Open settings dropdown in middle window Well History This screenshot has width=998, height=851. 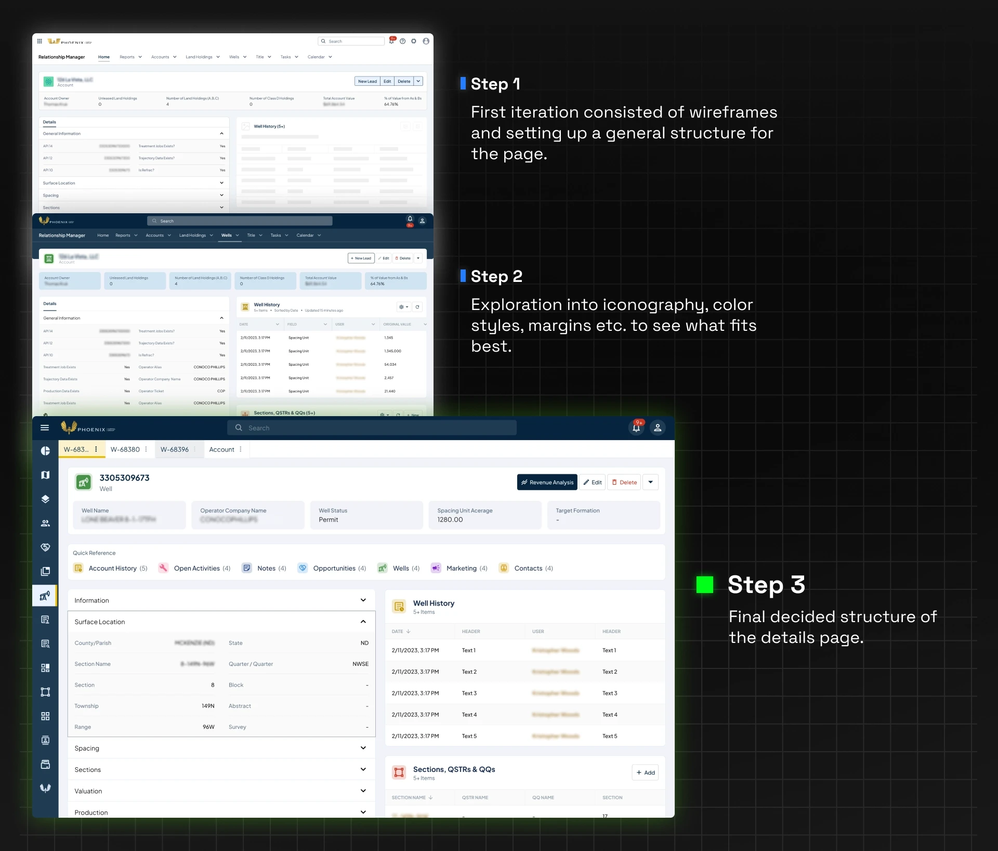click(x=403, y=307)
